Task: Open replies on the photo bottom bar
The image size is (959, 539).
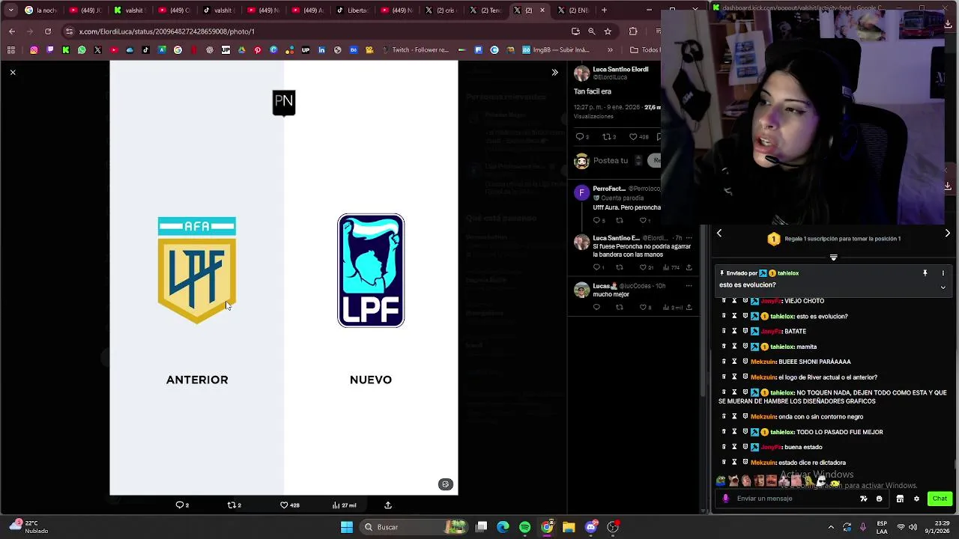Action: coord(182,505)
